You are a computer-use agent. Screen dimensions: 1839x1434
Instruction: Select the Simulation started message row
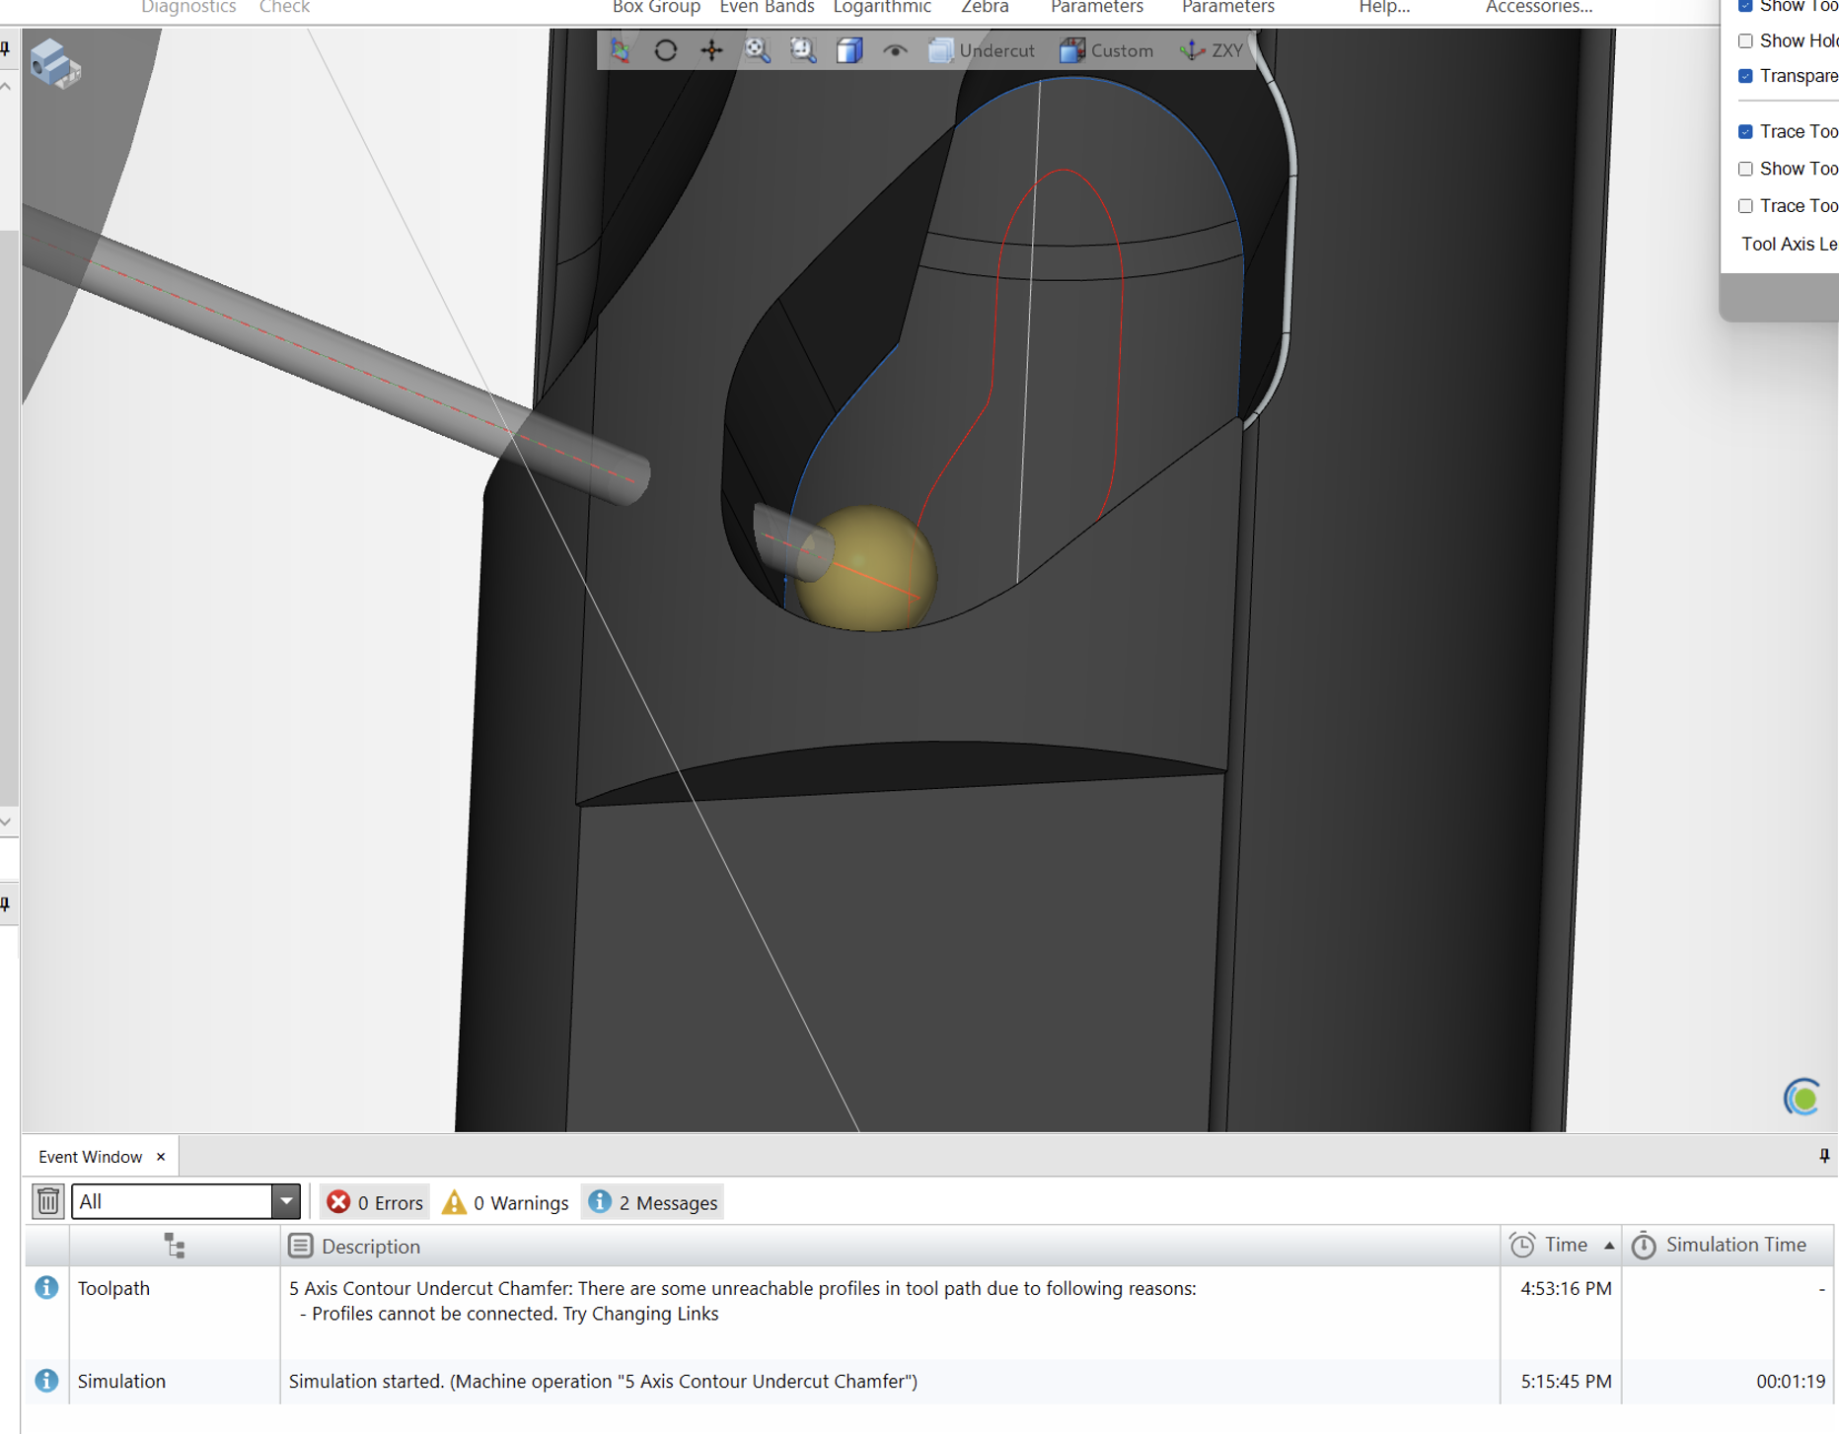[x=603, y=1381]
